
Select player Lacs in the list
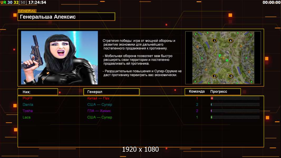[x=27, y=117]
